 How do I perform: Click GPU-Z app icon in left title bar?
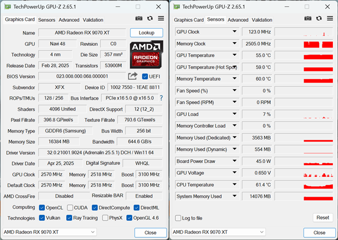[x=7, y=7]
